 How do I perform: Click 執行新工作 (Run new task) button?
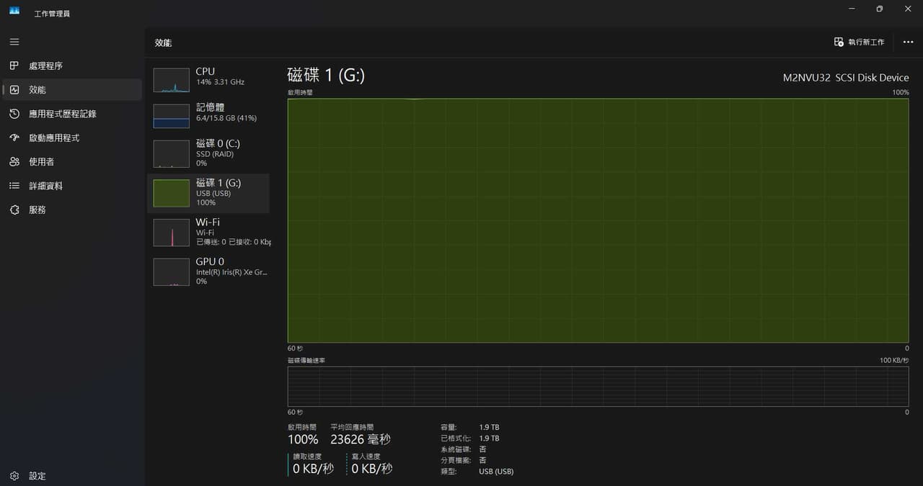point(859,42)
